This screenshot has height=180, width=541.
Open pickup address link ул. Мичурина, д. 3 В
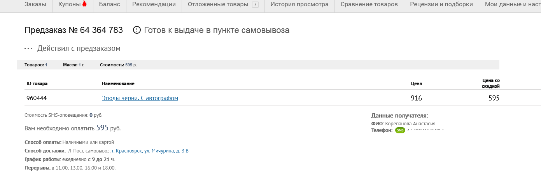150,151
